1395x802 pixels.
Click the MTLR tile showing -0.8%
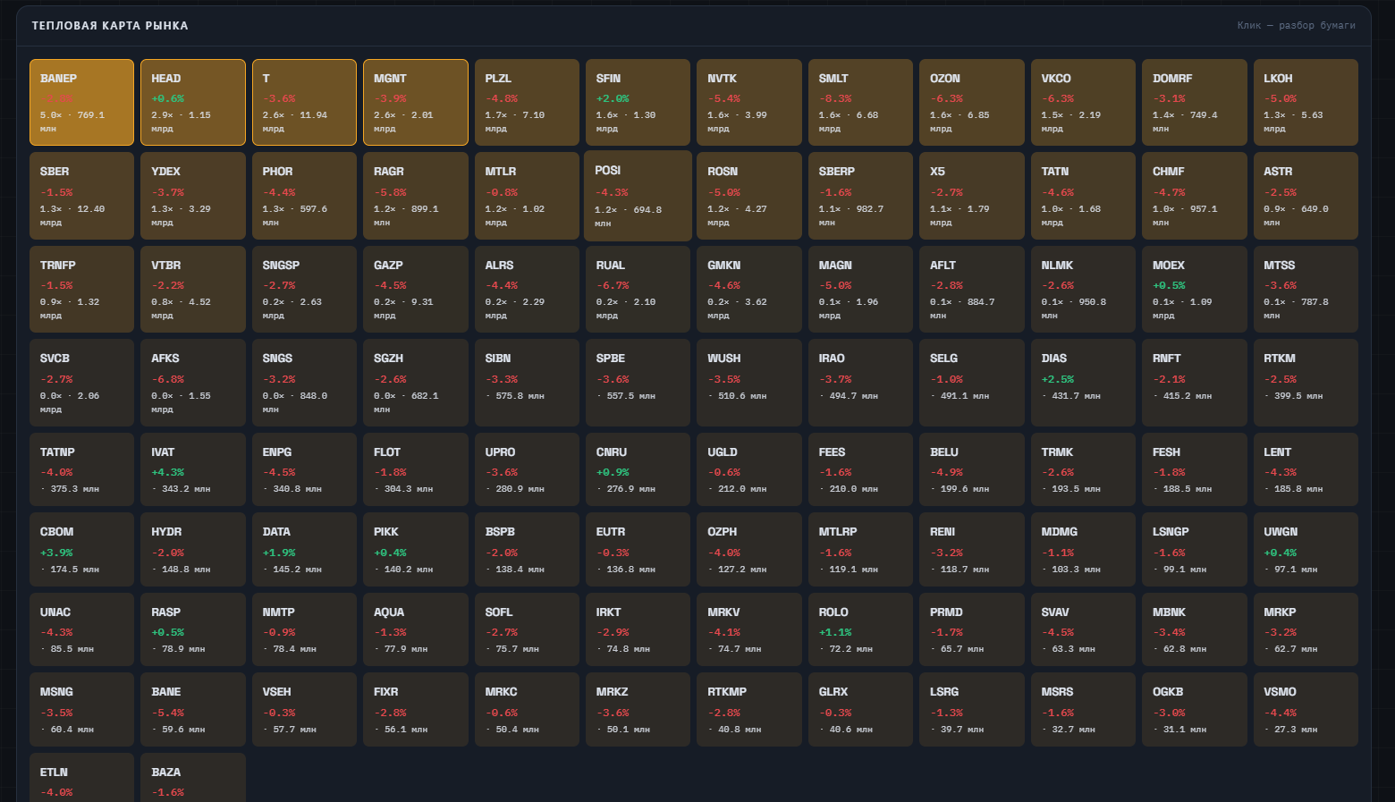[527, 196]
